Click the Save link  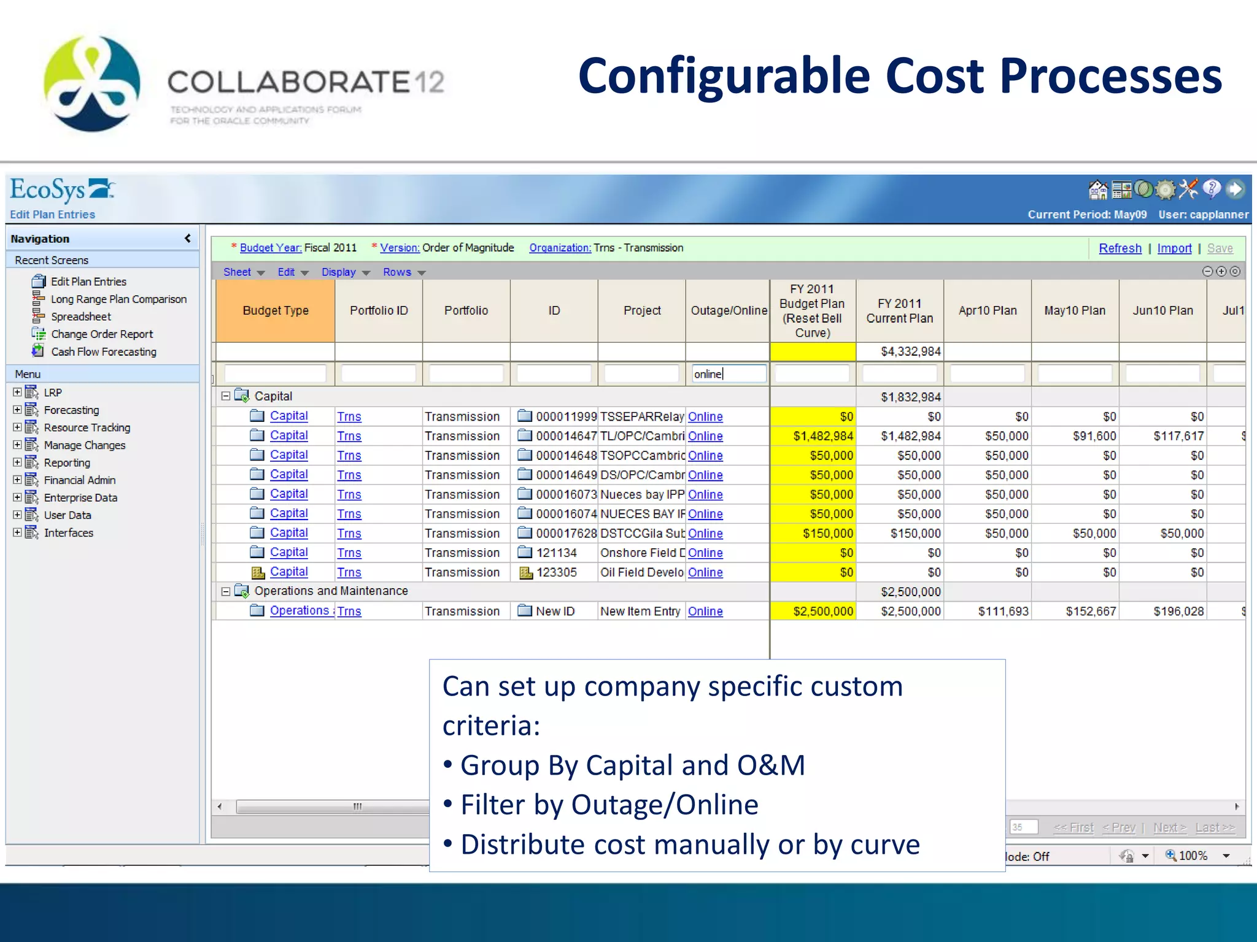coord(1220,248)
